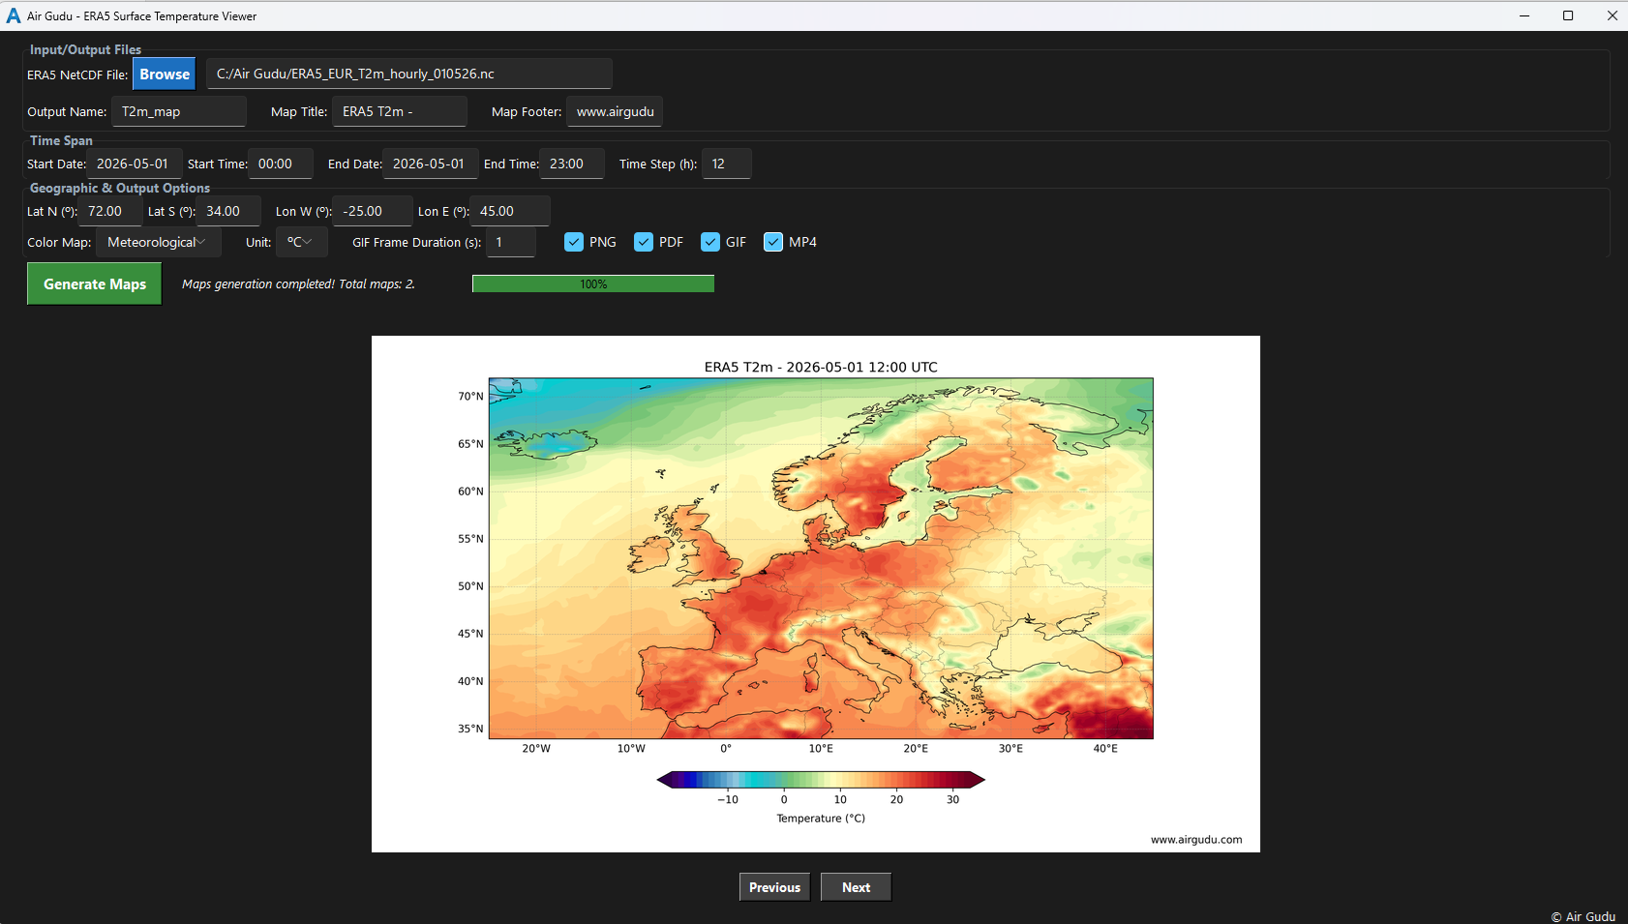Viewport: 1628px width, 924px height.
Task: Click the 'Maps generation completed!' status text
Action: coord(298,284)
